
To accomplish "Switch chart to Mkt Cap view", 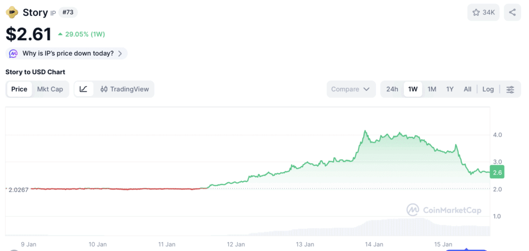I will click(50, 89).
